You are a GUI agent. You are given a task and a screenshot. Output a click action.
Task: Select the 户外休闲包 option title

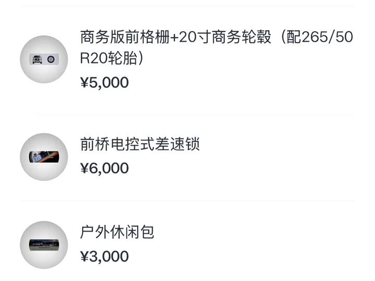click(x=117, y=232)
